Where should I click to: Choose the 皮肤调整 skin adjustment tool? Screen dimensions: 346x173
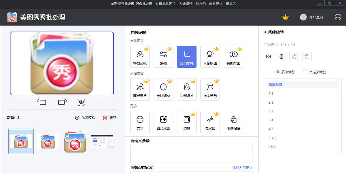click(x=163, y=89)
